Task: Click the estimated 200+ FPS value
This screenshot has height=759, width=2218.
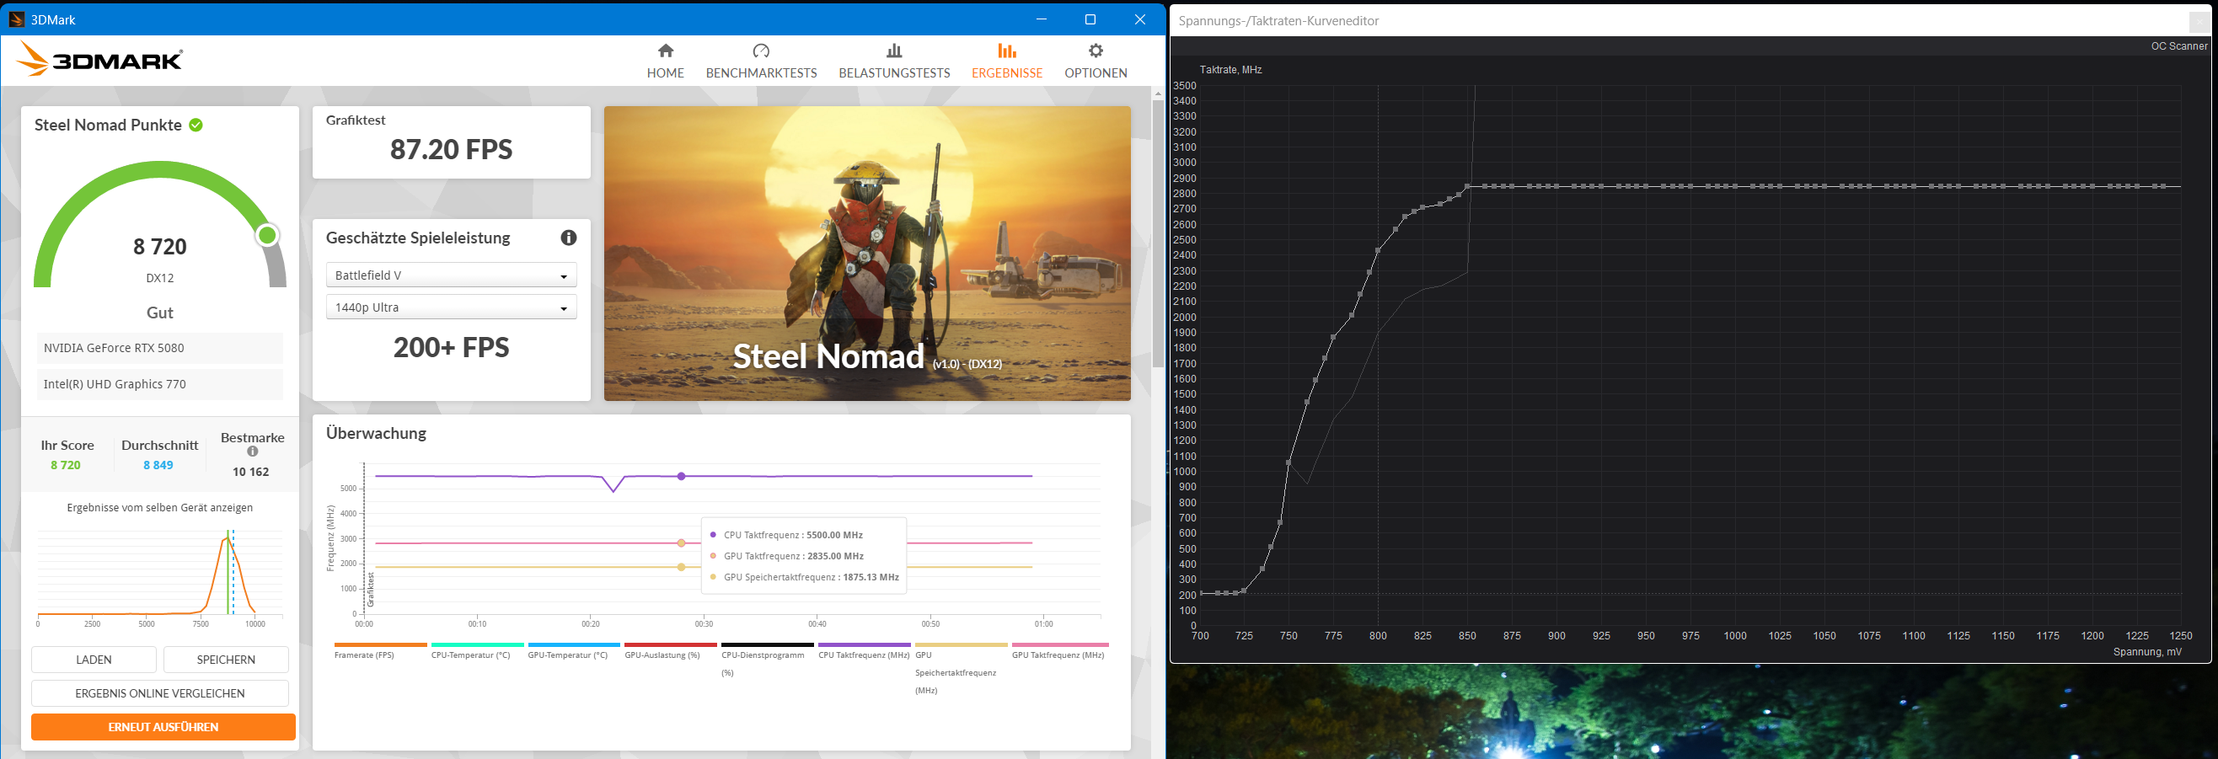Action: point(451,348)
